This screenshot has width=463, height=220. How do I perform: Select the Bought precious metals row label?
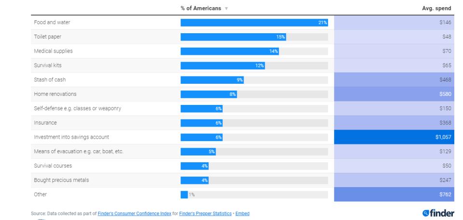61,180
